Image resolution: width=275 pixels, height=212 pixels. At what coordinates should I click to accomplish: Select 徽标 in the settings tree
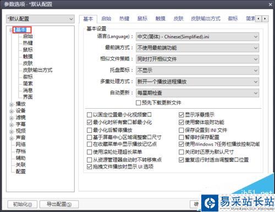[28, 77]
